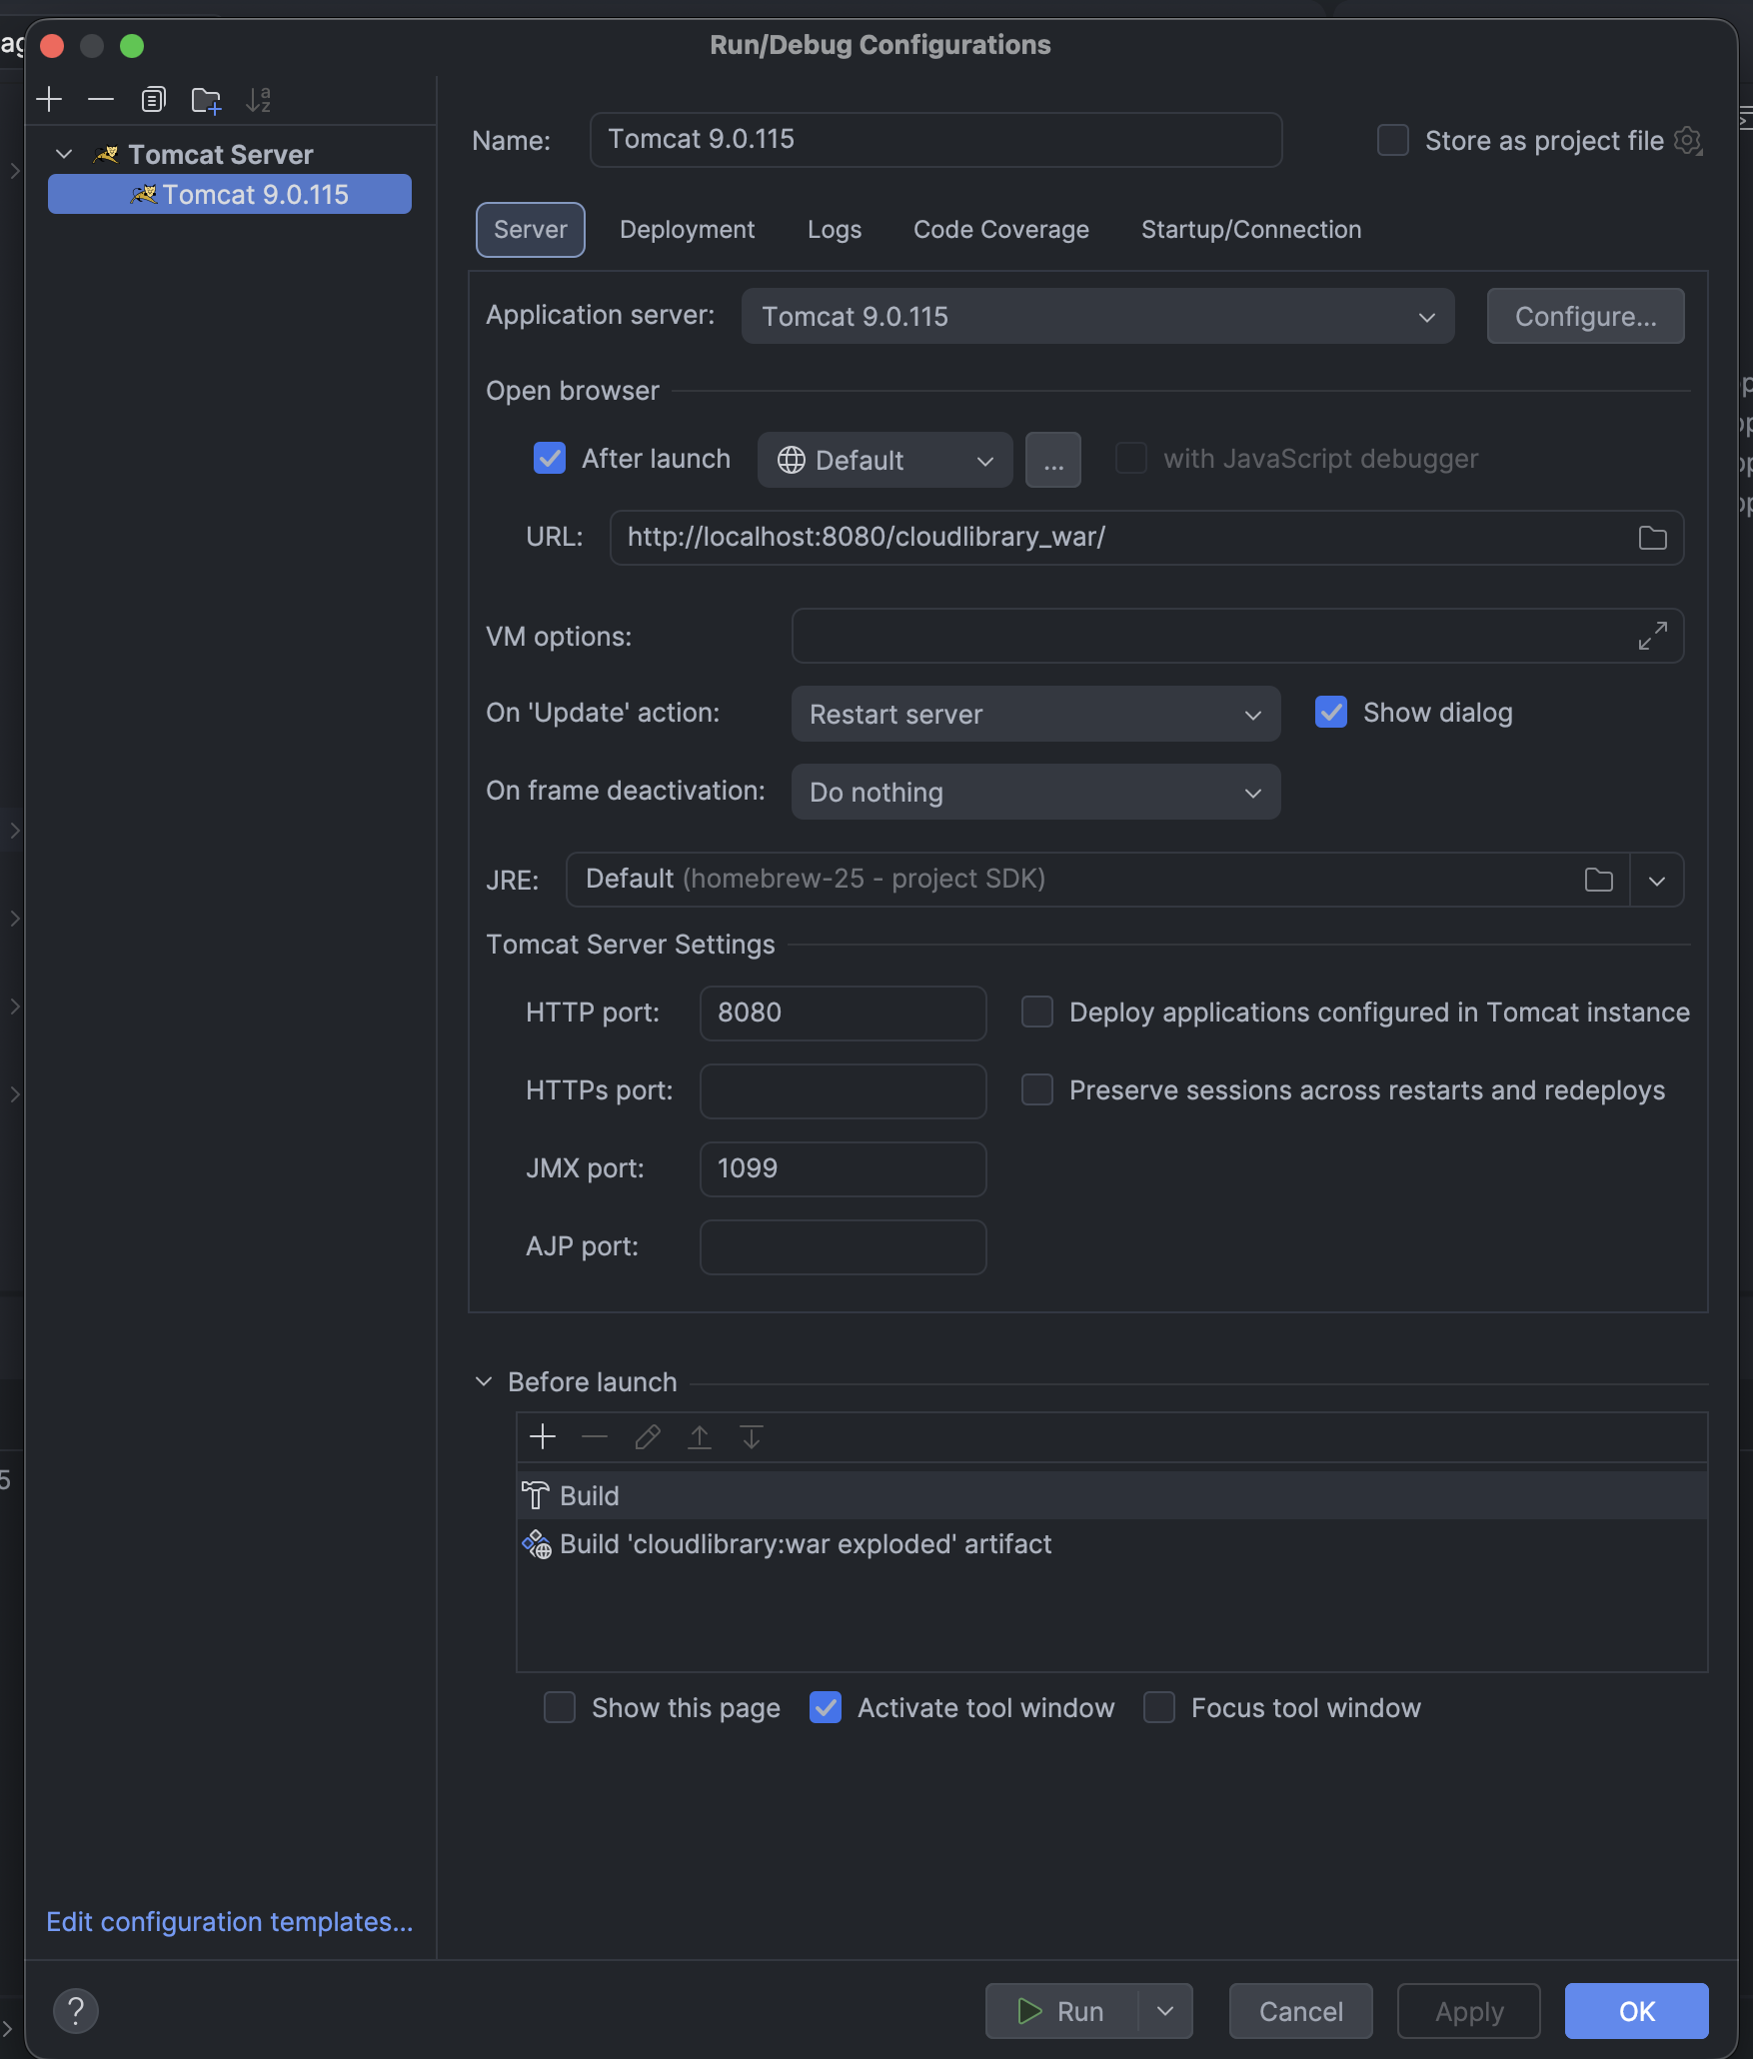Screen dimensions: 1753x2059
Task: Click the Configure... button
Action: click(1584, 317)
